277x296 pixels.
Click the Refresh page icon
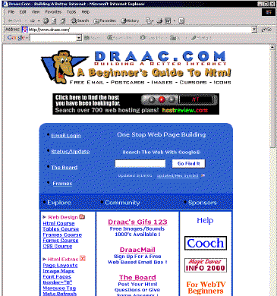(54, 20)
